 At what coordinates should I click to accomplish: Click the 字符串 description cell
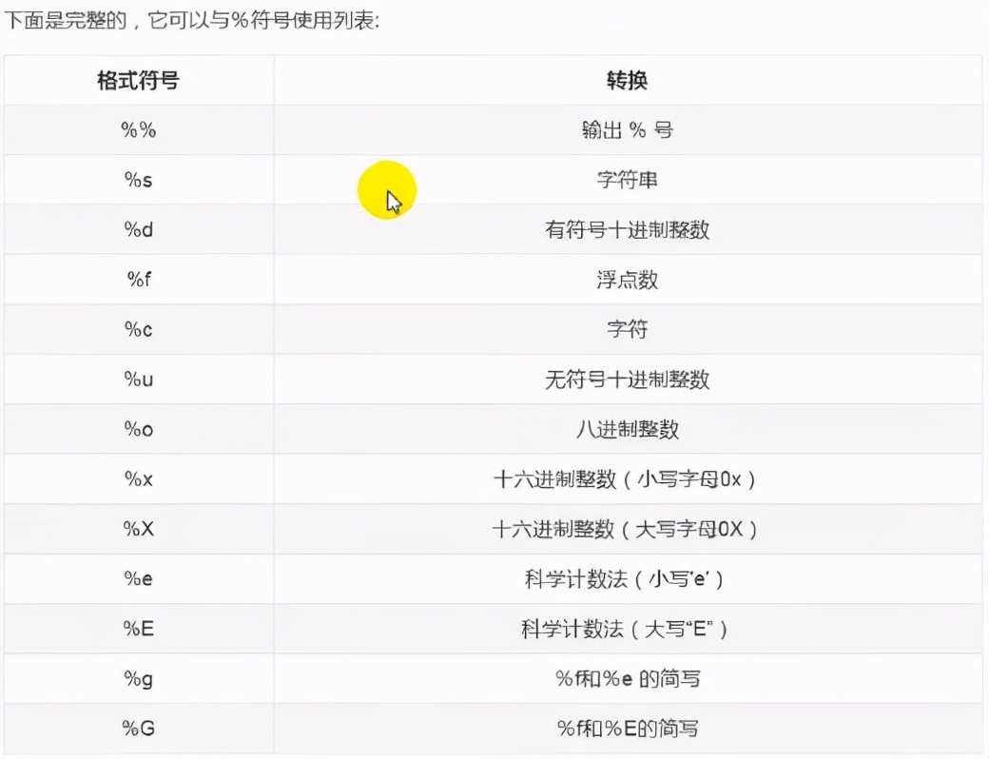627,180
